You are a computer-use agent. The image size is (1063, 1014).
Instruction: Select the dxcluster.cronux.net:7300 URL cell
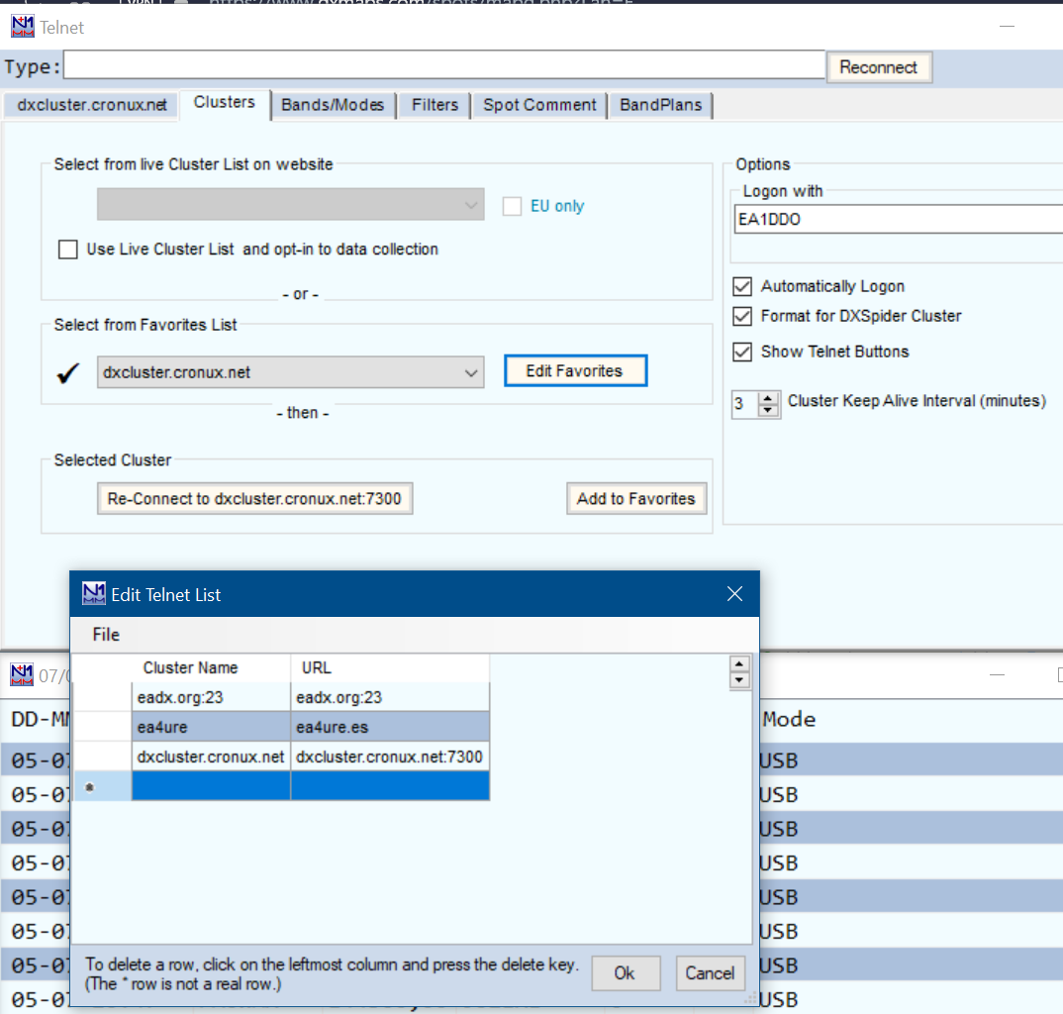click(x=390, y=757)
